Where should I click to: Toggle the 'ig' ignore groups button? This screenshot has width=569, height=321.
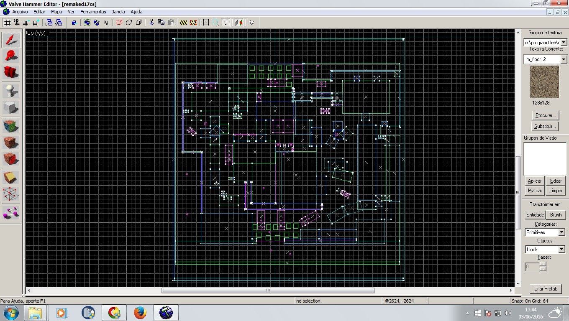[x=106, y=23]
